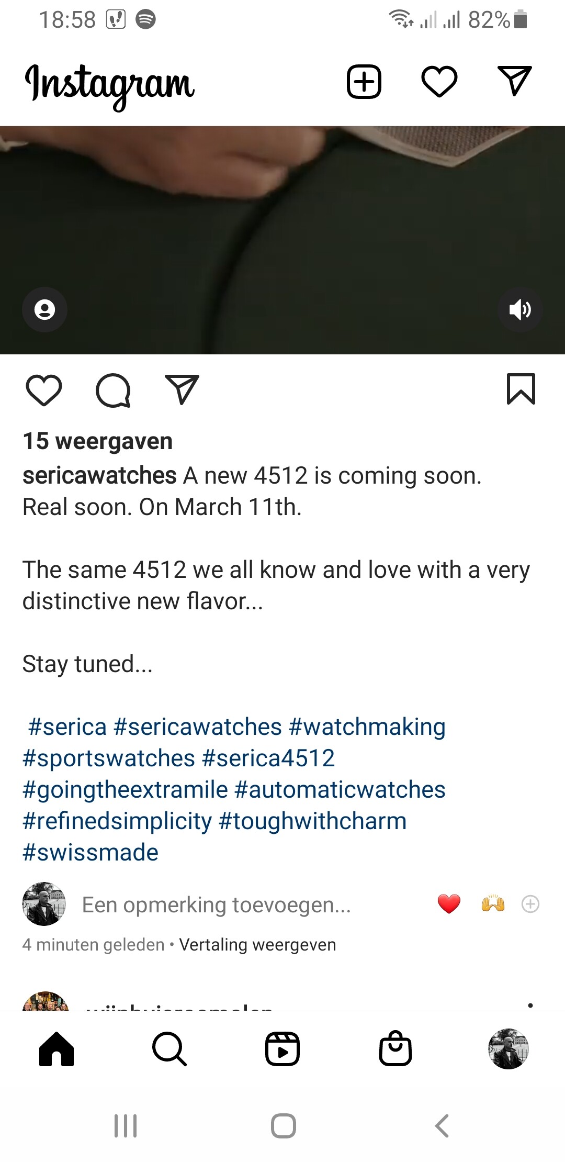Like the sericawatches post
This screenshot has height=1162, width=565.
[44, 390]
